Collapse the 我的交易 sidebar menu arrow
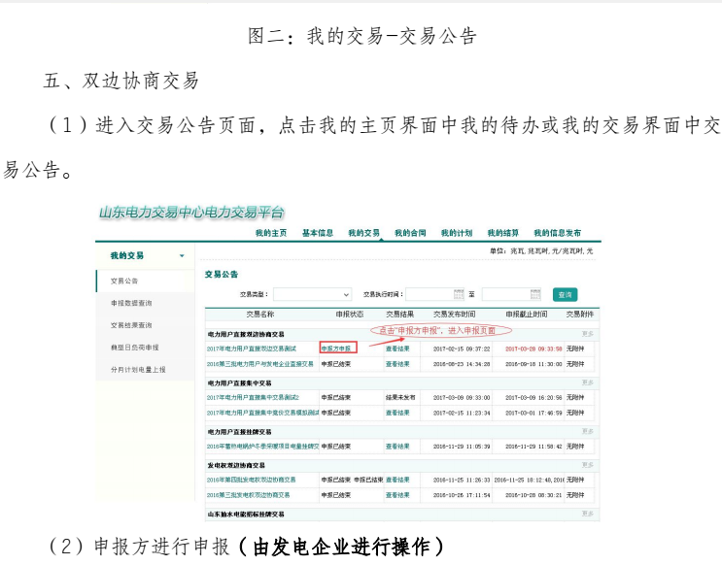Screen dimensions: 722x565 coord(181,256)
